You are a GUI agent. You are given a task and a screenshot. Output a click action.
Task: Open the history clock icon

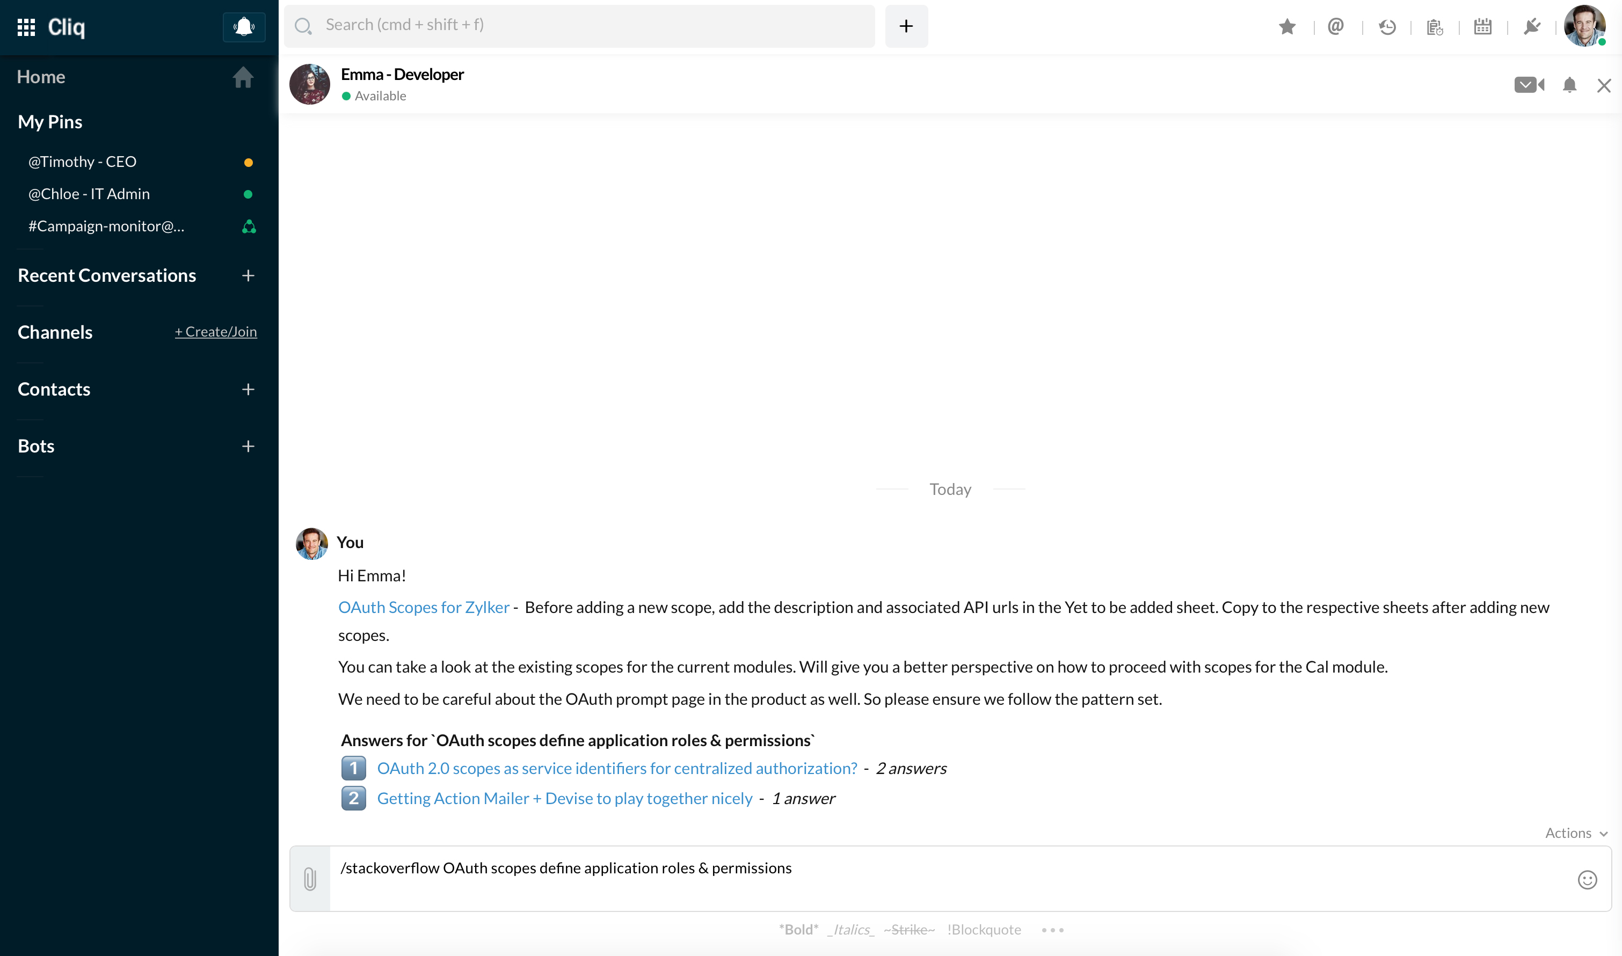point(1387,27)
